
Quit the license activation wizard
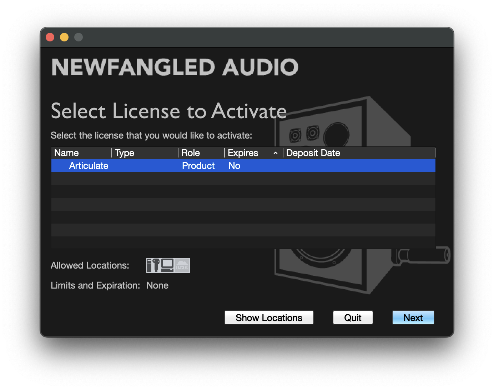[353, 317]
